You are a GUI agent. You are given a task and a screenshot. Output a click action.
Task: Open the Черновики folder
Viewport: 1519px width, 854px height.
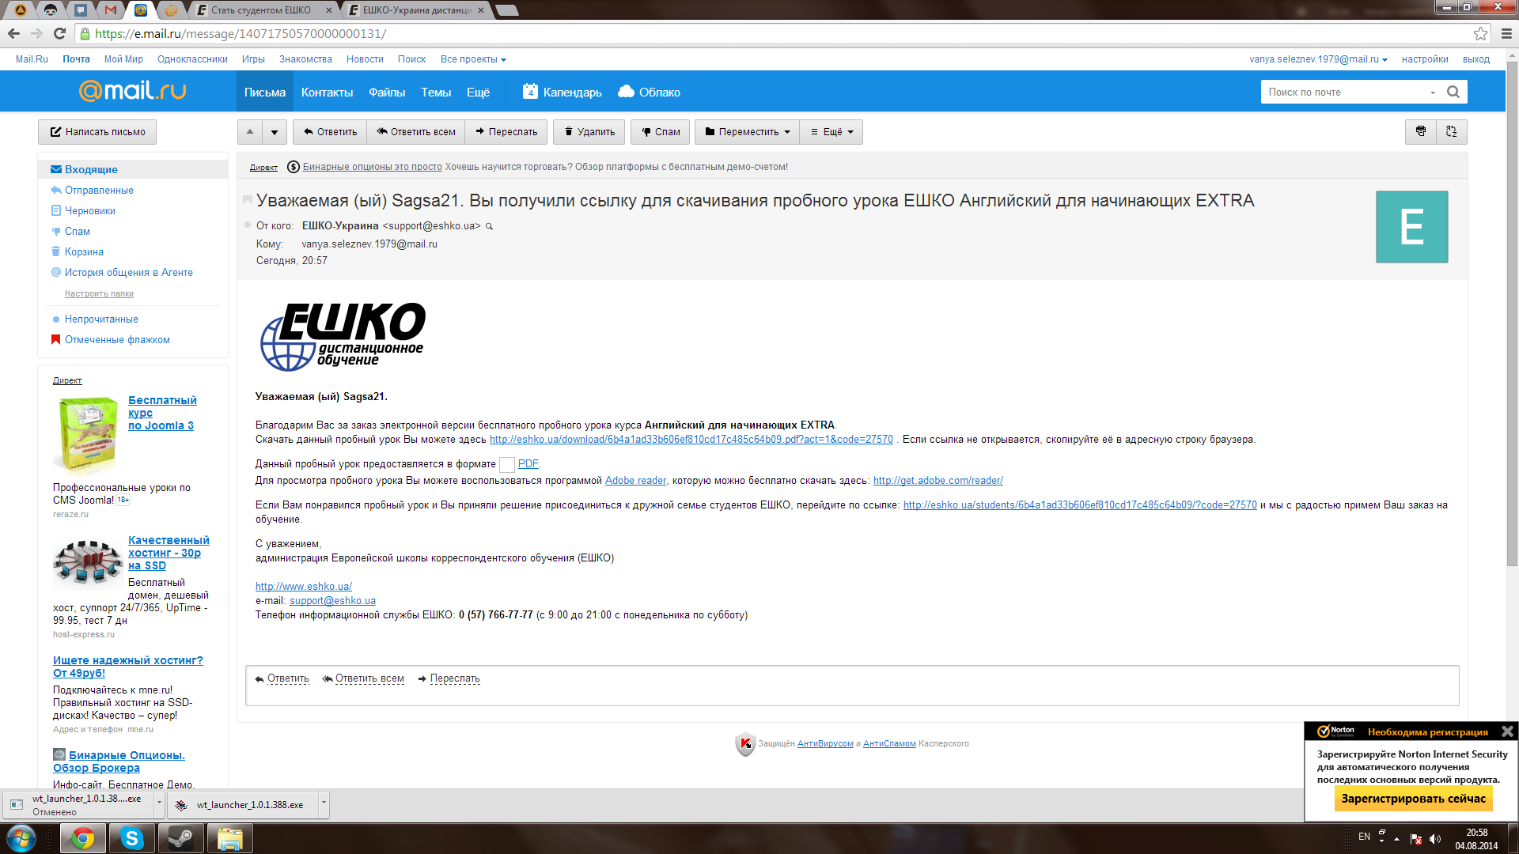click(89, 210)
